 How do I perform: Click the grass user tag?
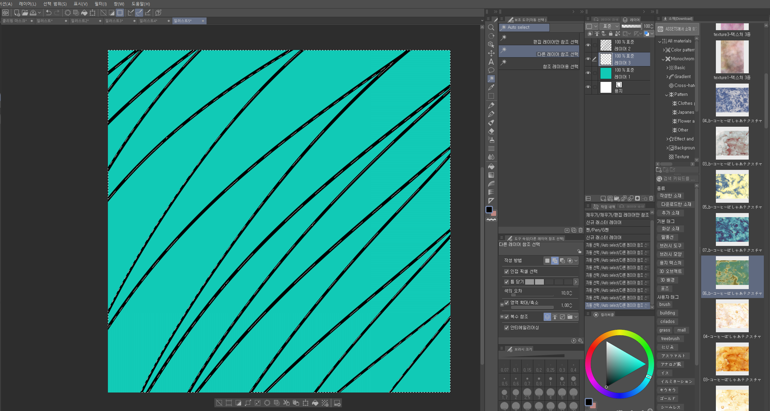click(x=665, y=330)
